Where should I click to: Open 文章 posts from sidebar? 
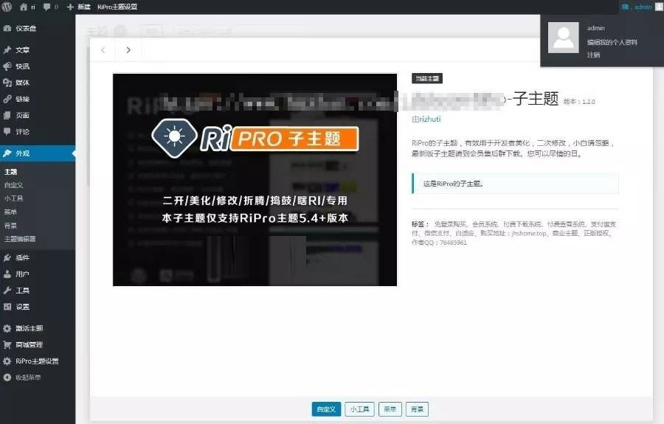(x=22, y=50)
